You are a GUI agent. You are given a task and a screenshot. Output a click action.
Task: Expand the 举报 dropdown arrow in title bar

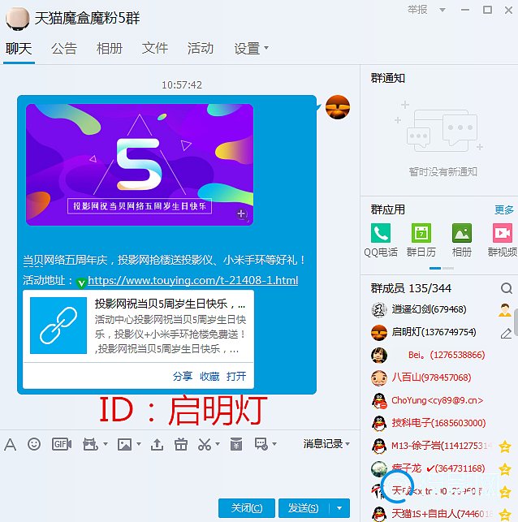442,10
